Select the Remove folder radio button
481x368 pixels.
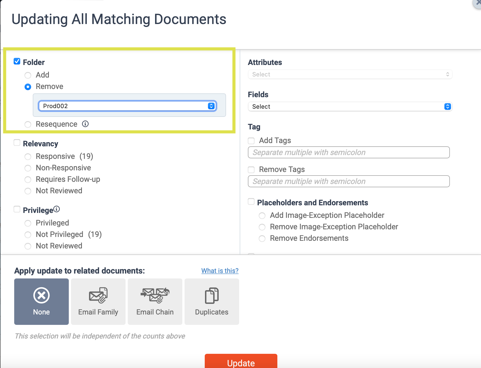tap(28, 87)
